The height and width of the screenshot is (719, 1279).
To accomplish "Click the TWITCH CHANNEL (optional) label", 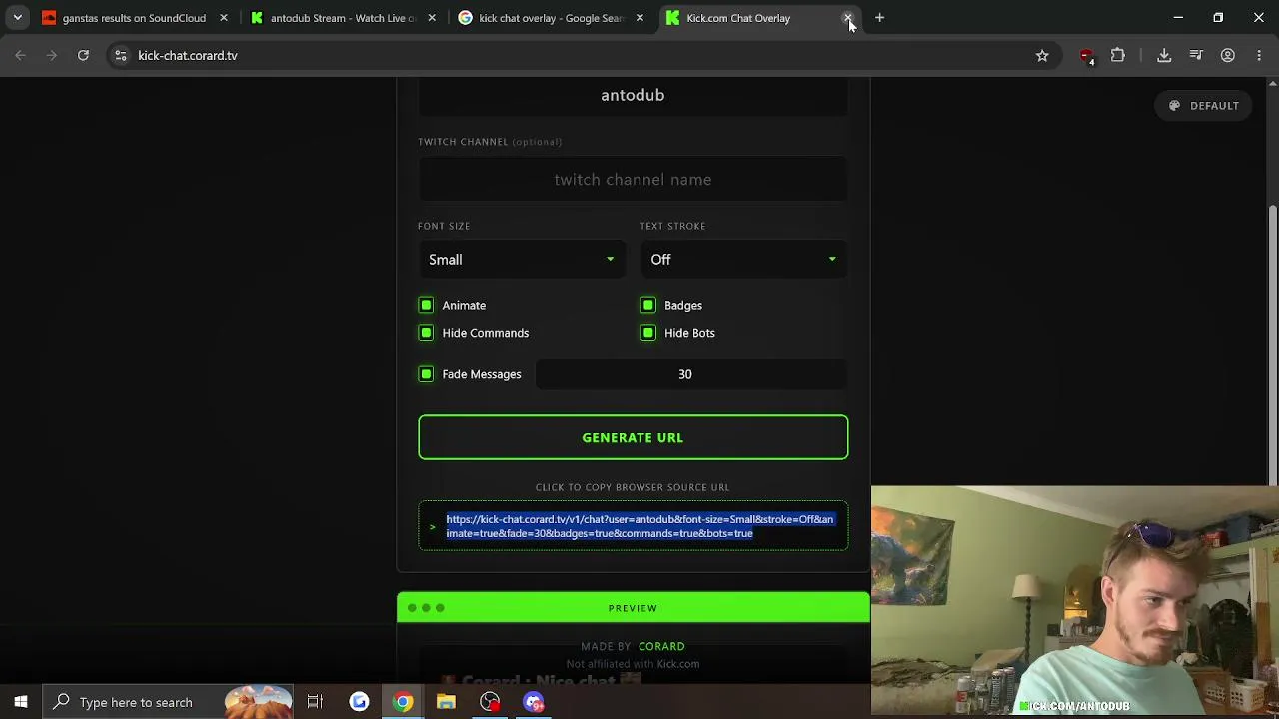I will 490,142.
